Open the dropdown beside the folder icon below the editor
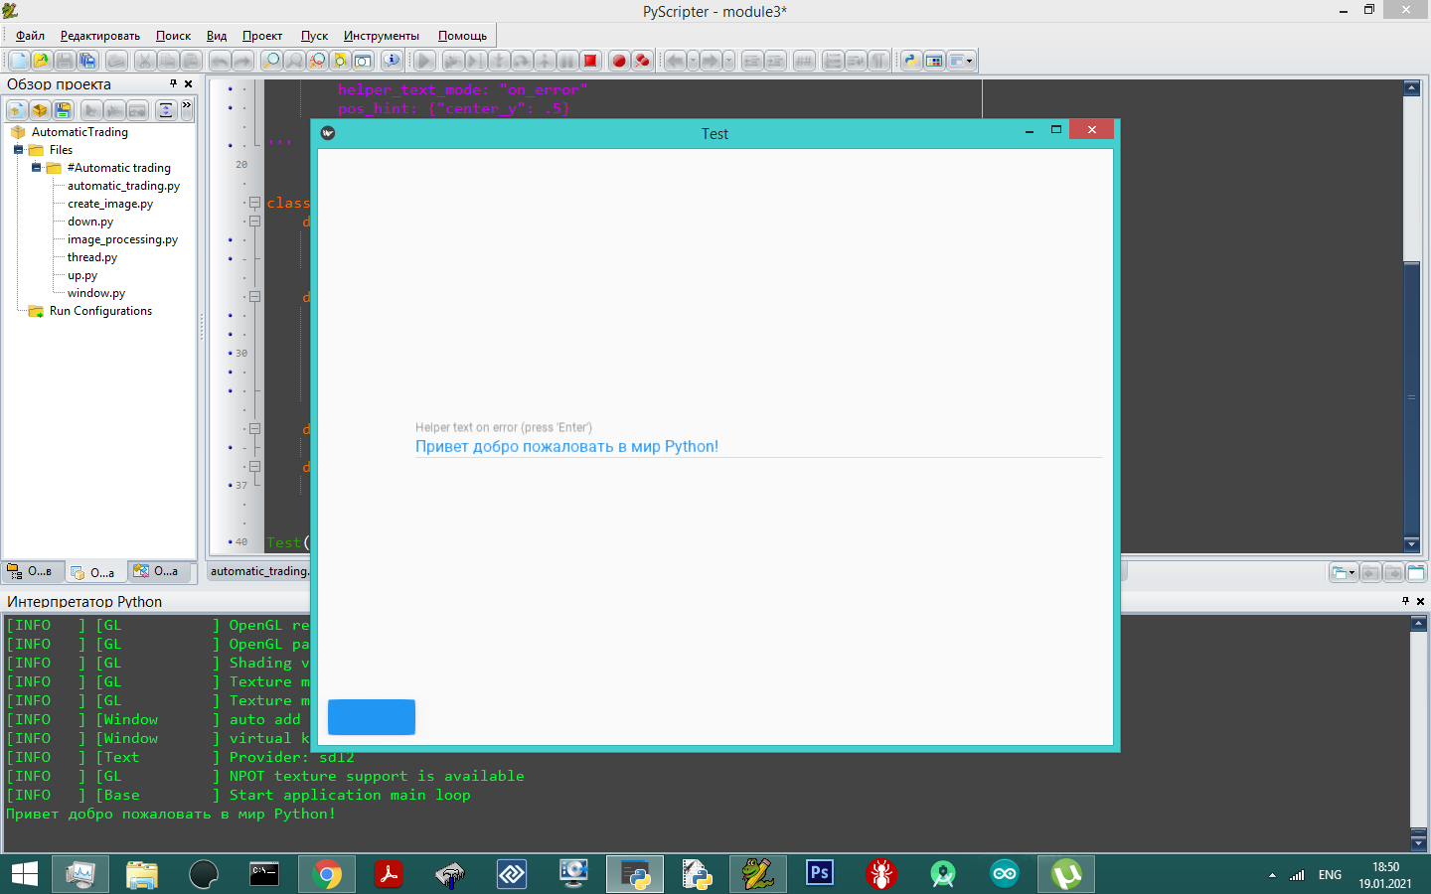This screenshot has width=1431, height=894. [x=1351, y=572]
